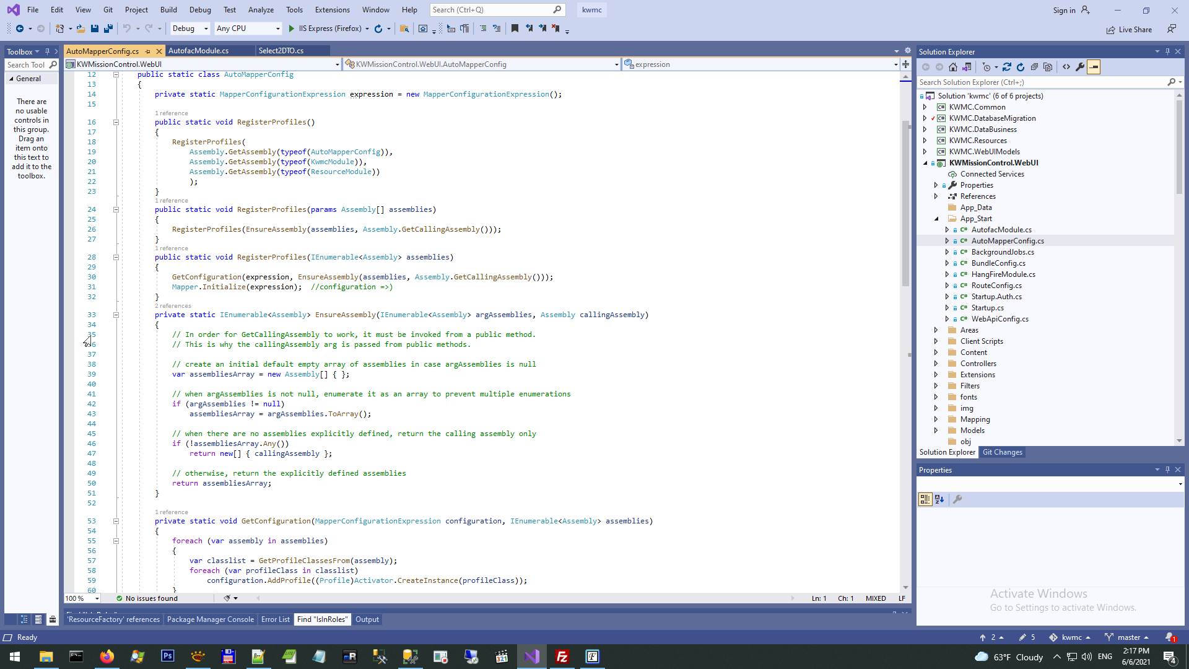Toggle a bookmark on the current line
The width and height of the screenshot is (1189, 669).
[x=515, y=28]
